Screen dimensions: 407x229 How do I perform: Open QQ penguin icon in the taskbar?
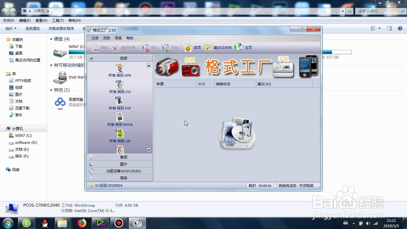click(45, 223)
